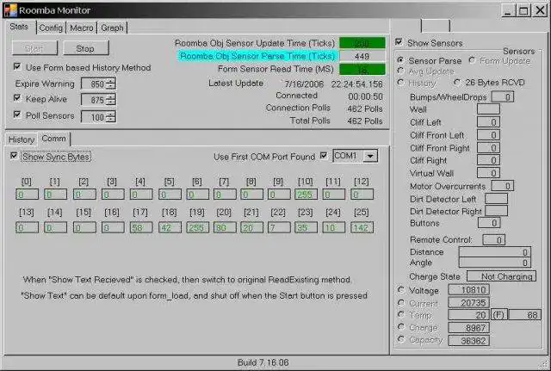Click the Sensor Parse Time value 449
This screenshot has width=551, height=371.
362,56
